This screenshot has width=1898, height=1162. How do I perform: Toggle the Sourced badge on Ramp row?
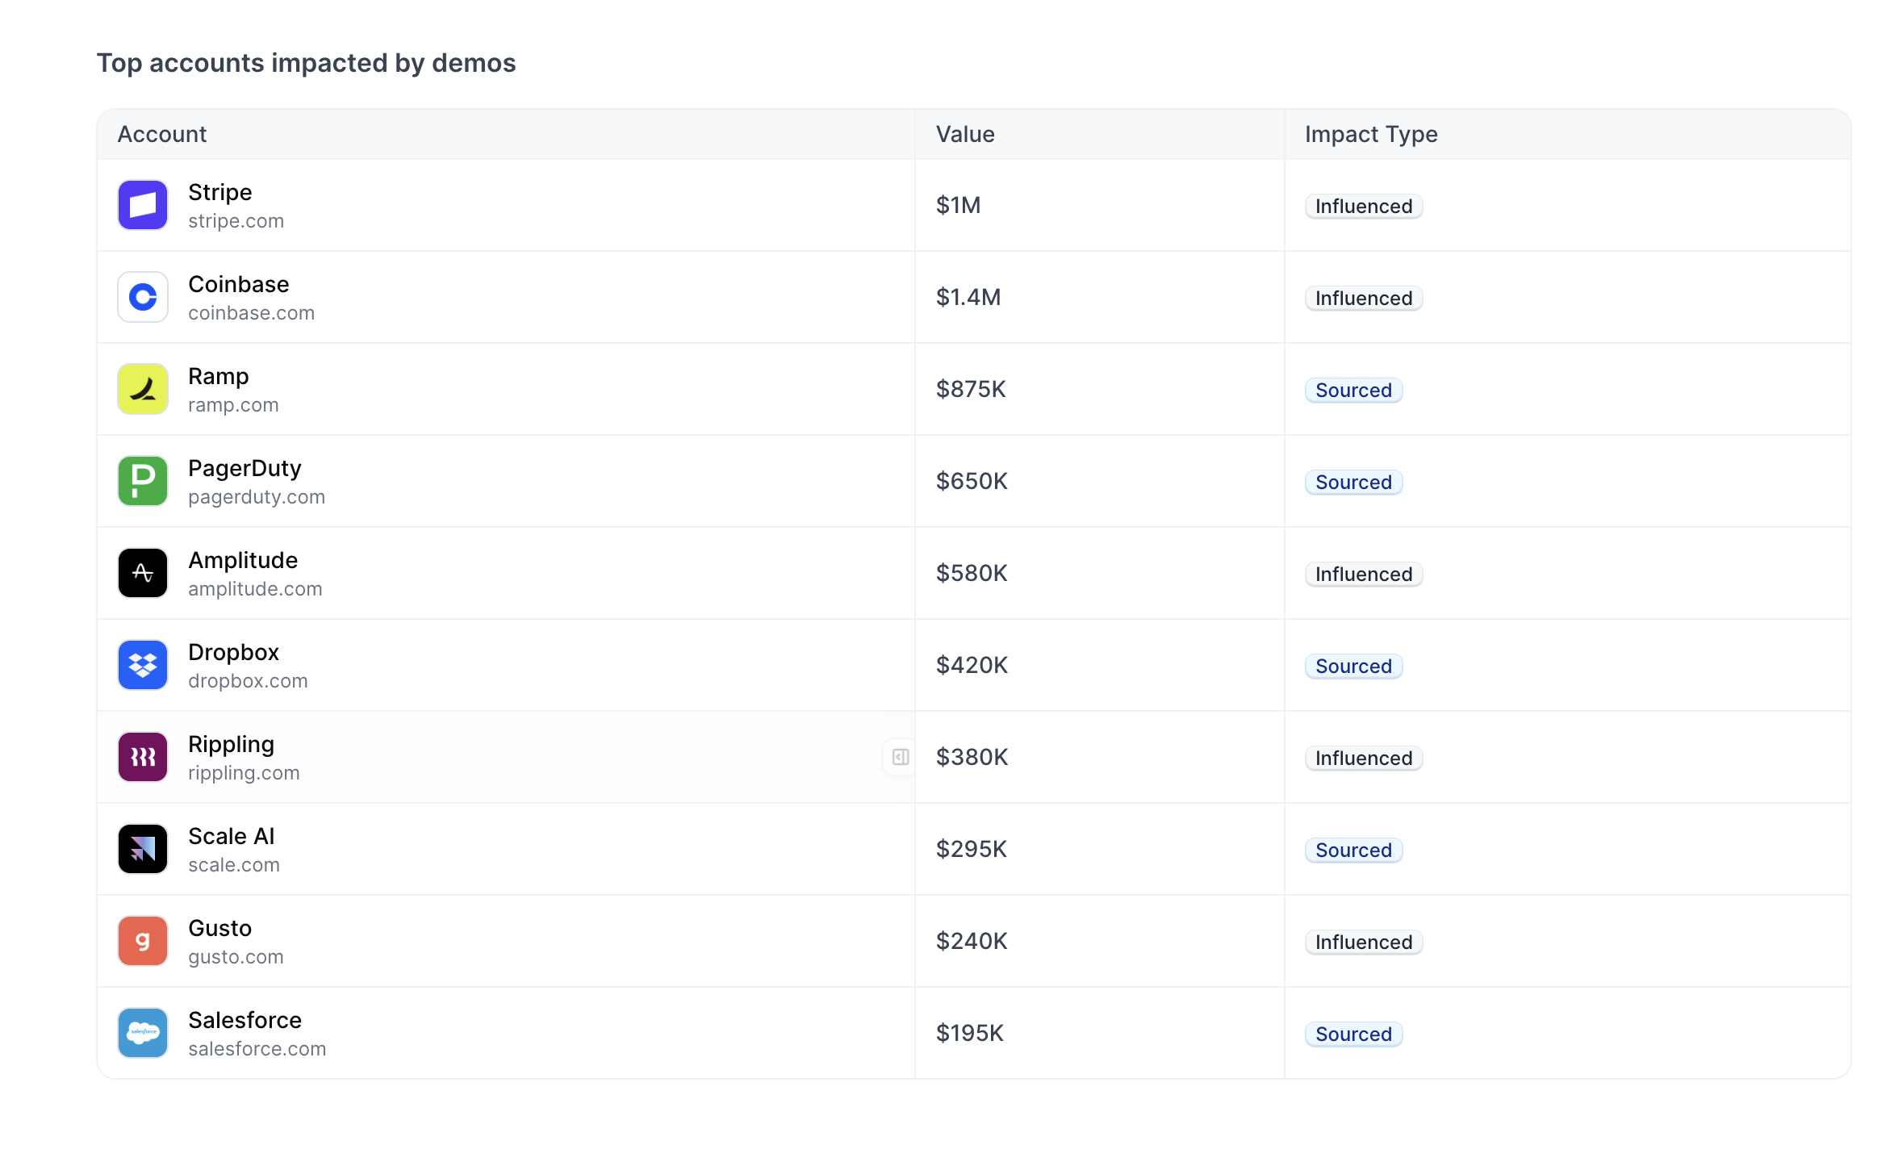(x=1353, y=390)
